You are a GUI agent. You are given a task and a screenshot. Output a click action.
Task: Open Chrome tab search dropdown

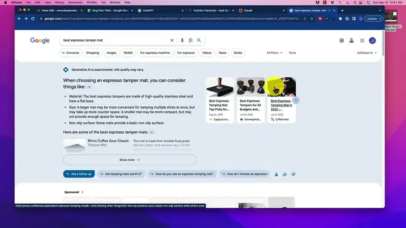click(380, 11)
